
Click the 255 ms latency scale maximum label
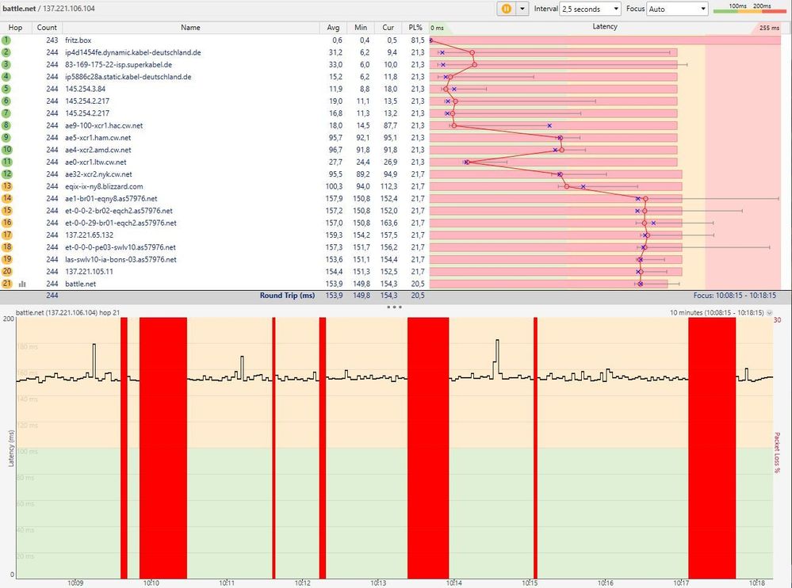(769, 29)
